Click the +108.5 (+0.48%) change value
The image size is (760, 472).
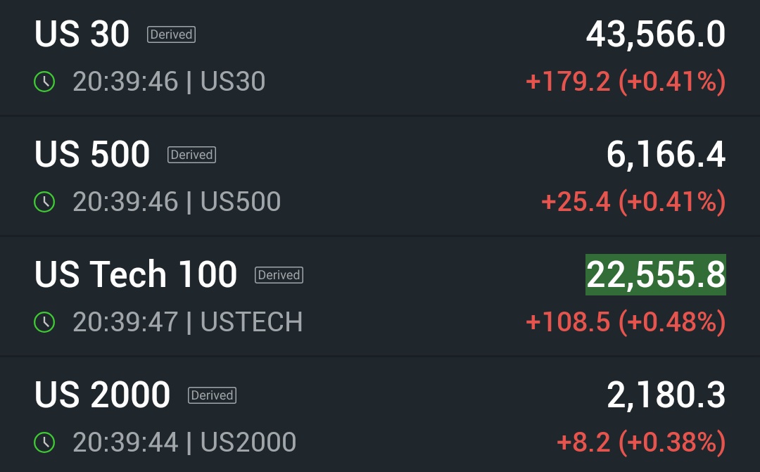(626, 322)
